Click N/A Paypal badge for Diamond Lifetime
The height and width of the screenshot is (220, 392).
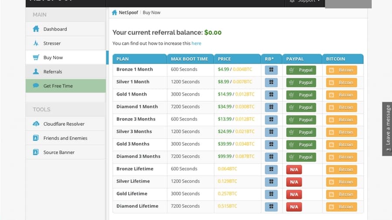pos(294,207)
